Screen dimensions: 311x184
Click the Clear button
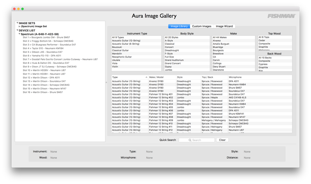[222, 140]
